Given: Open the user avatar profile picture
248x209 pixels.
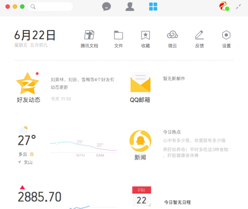Looking at the screenshot, I should pos(224,6).
